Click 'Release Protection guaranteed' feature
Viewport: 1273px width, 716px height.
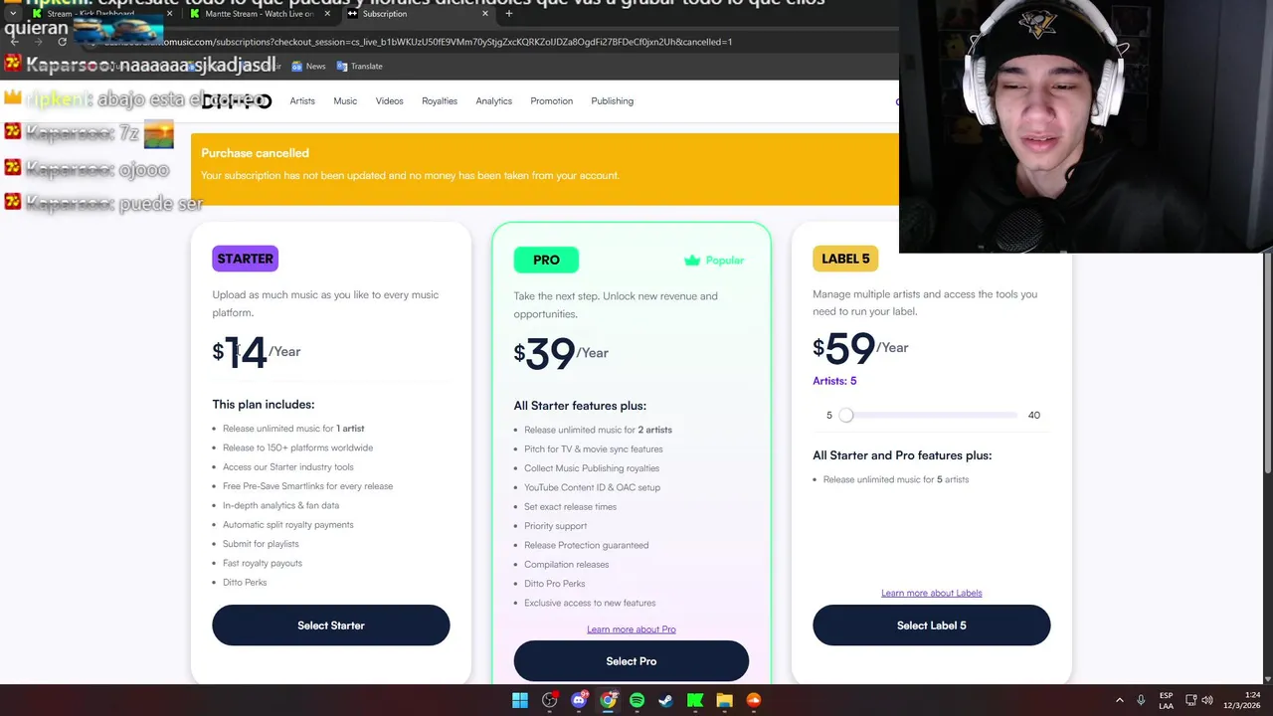pyautogui.click(x=586, y=545)
